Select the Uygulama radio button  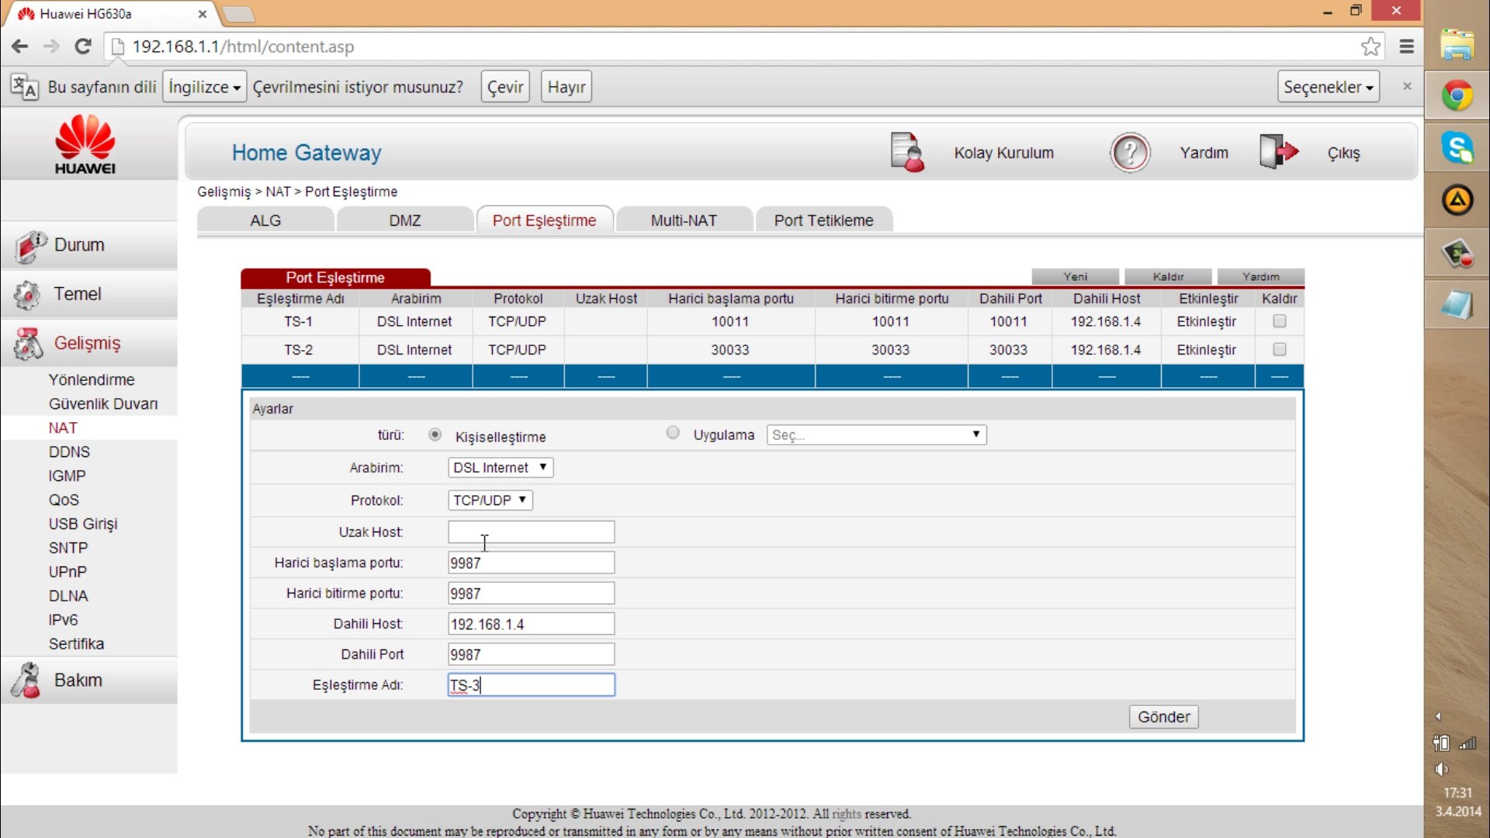click(673, 433)
